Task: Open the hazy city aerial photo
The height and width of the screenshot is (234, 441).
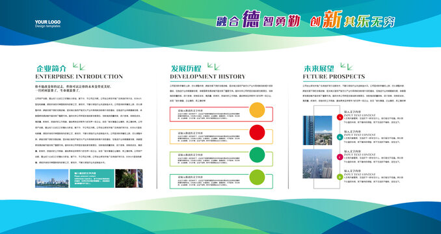Action: 317,164
